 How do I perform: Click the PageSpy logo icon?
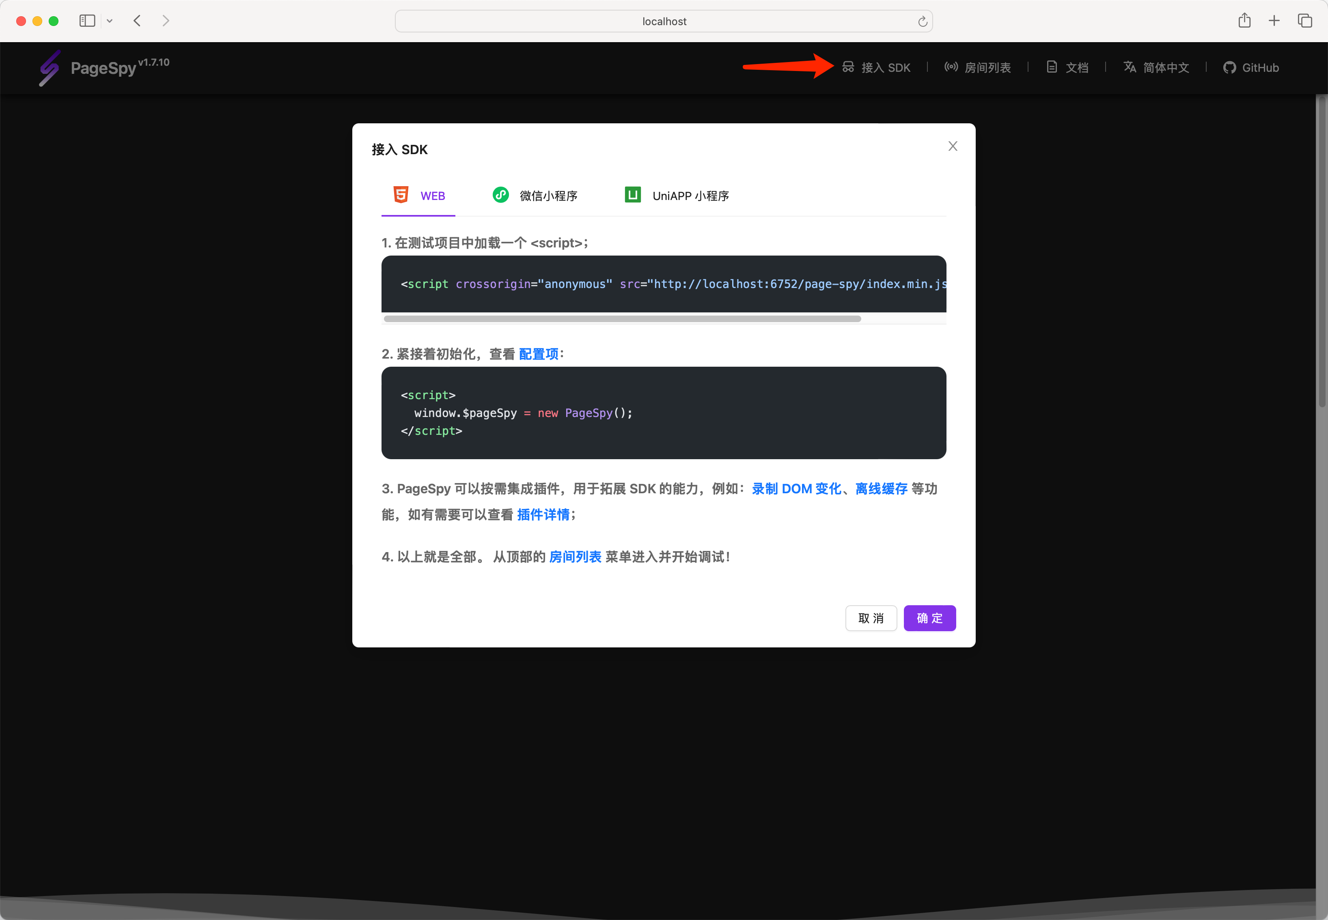tap(50, 68)
